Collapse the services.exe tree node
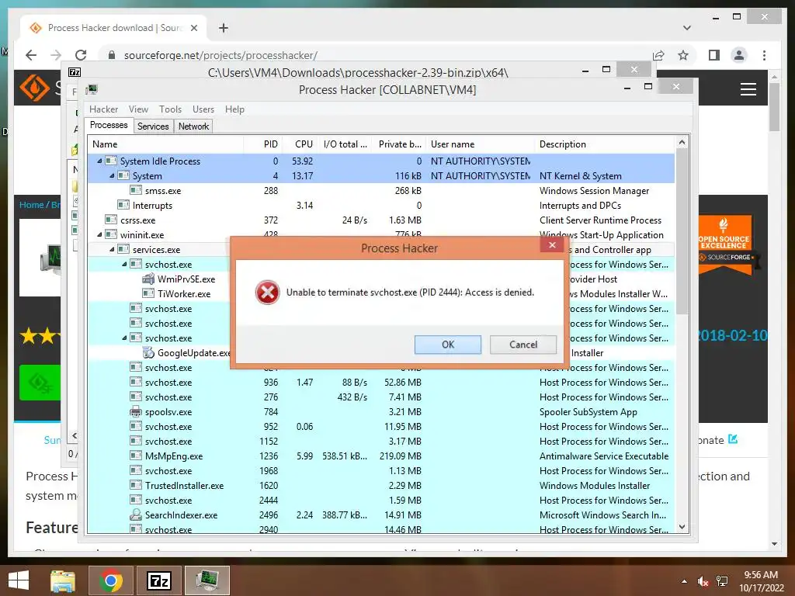 pyautogui.click(x=112, y=249)
